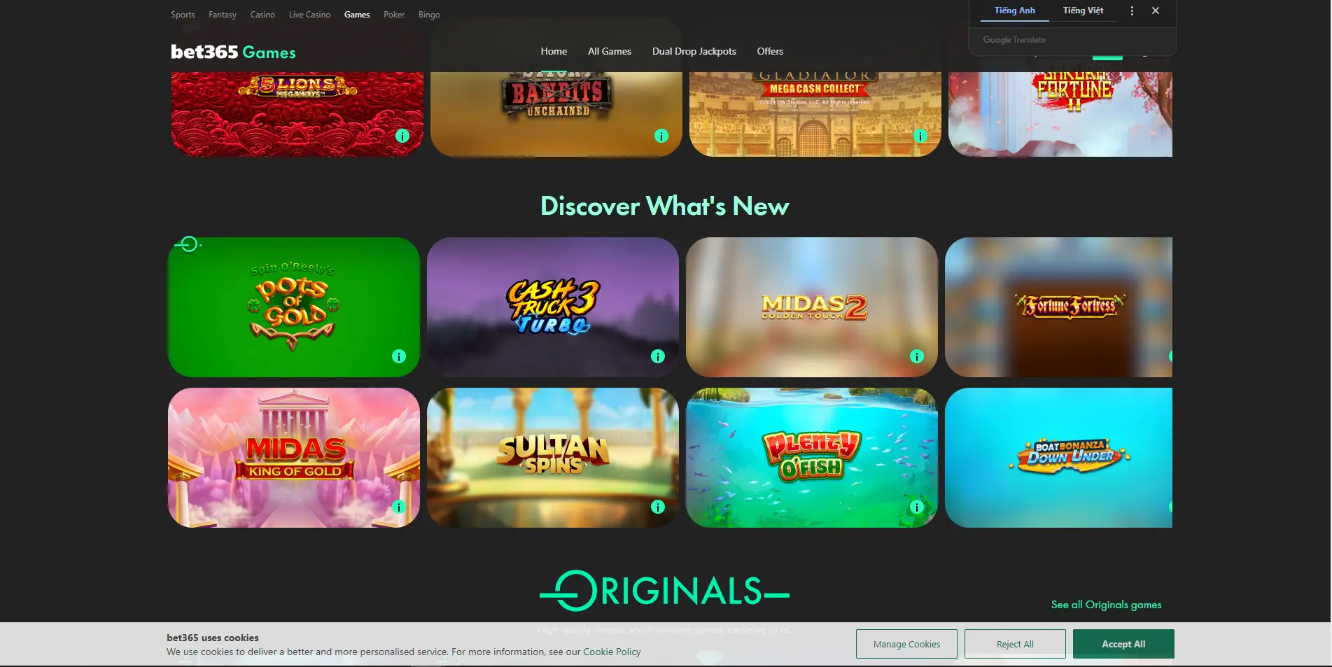
Task: Launch Bandits Unchained game
Action: tap(556, 114)
